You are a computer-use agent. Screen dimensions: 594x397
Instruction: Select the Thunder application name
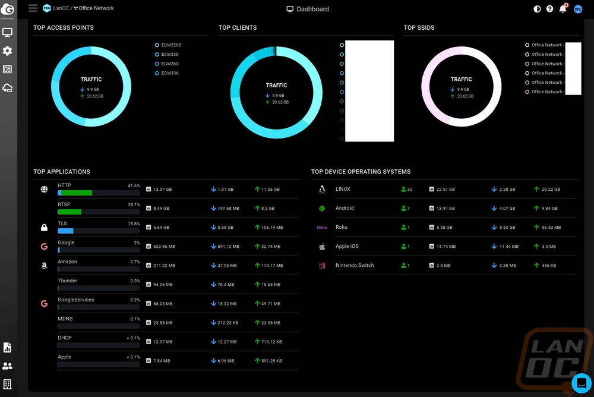coord(68,281)
